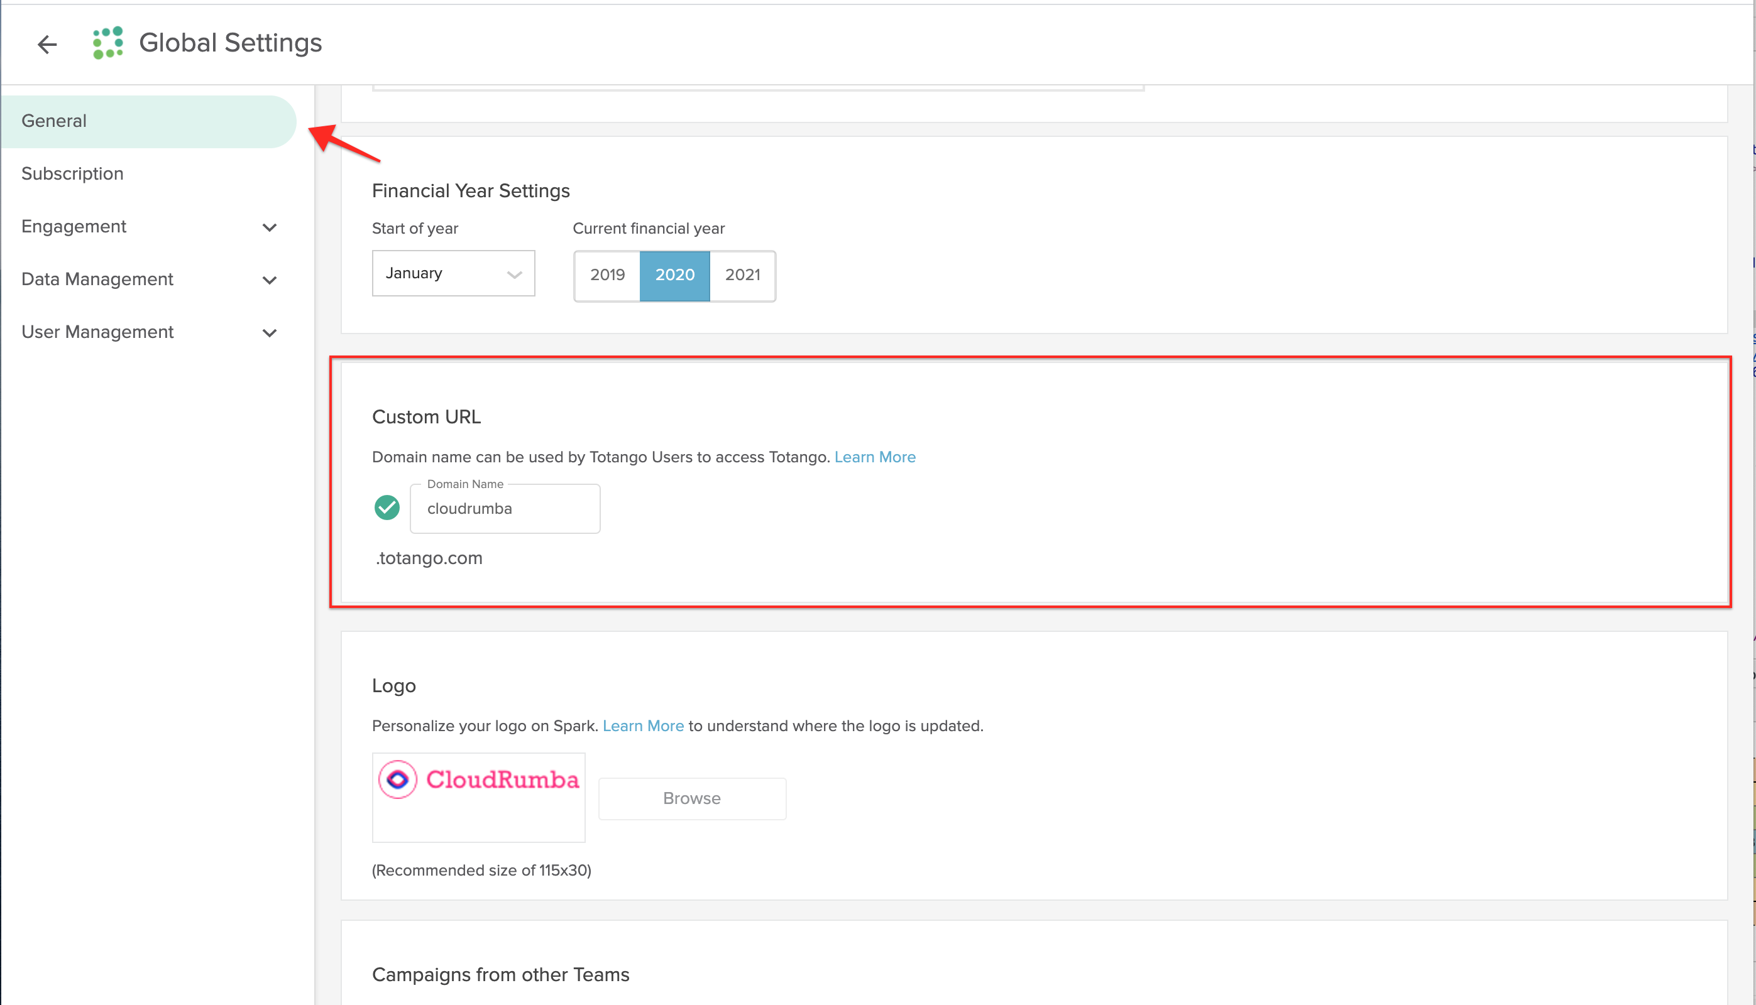Open Learn More link for Logo

pos(643,725)
